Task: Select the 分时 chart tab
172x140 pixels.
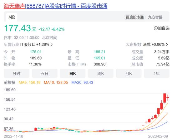Action: click(x=17, y=73)
